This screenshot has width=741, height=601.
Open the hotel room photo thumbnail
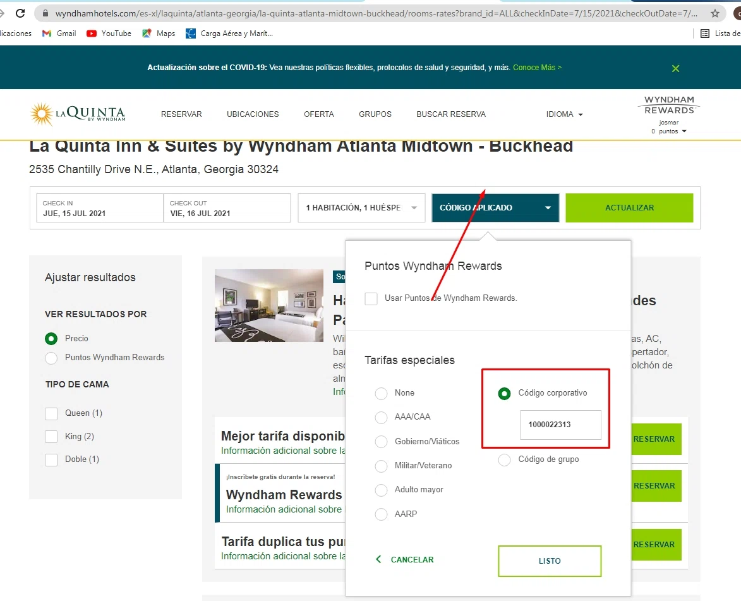click(x=269, y=305)
